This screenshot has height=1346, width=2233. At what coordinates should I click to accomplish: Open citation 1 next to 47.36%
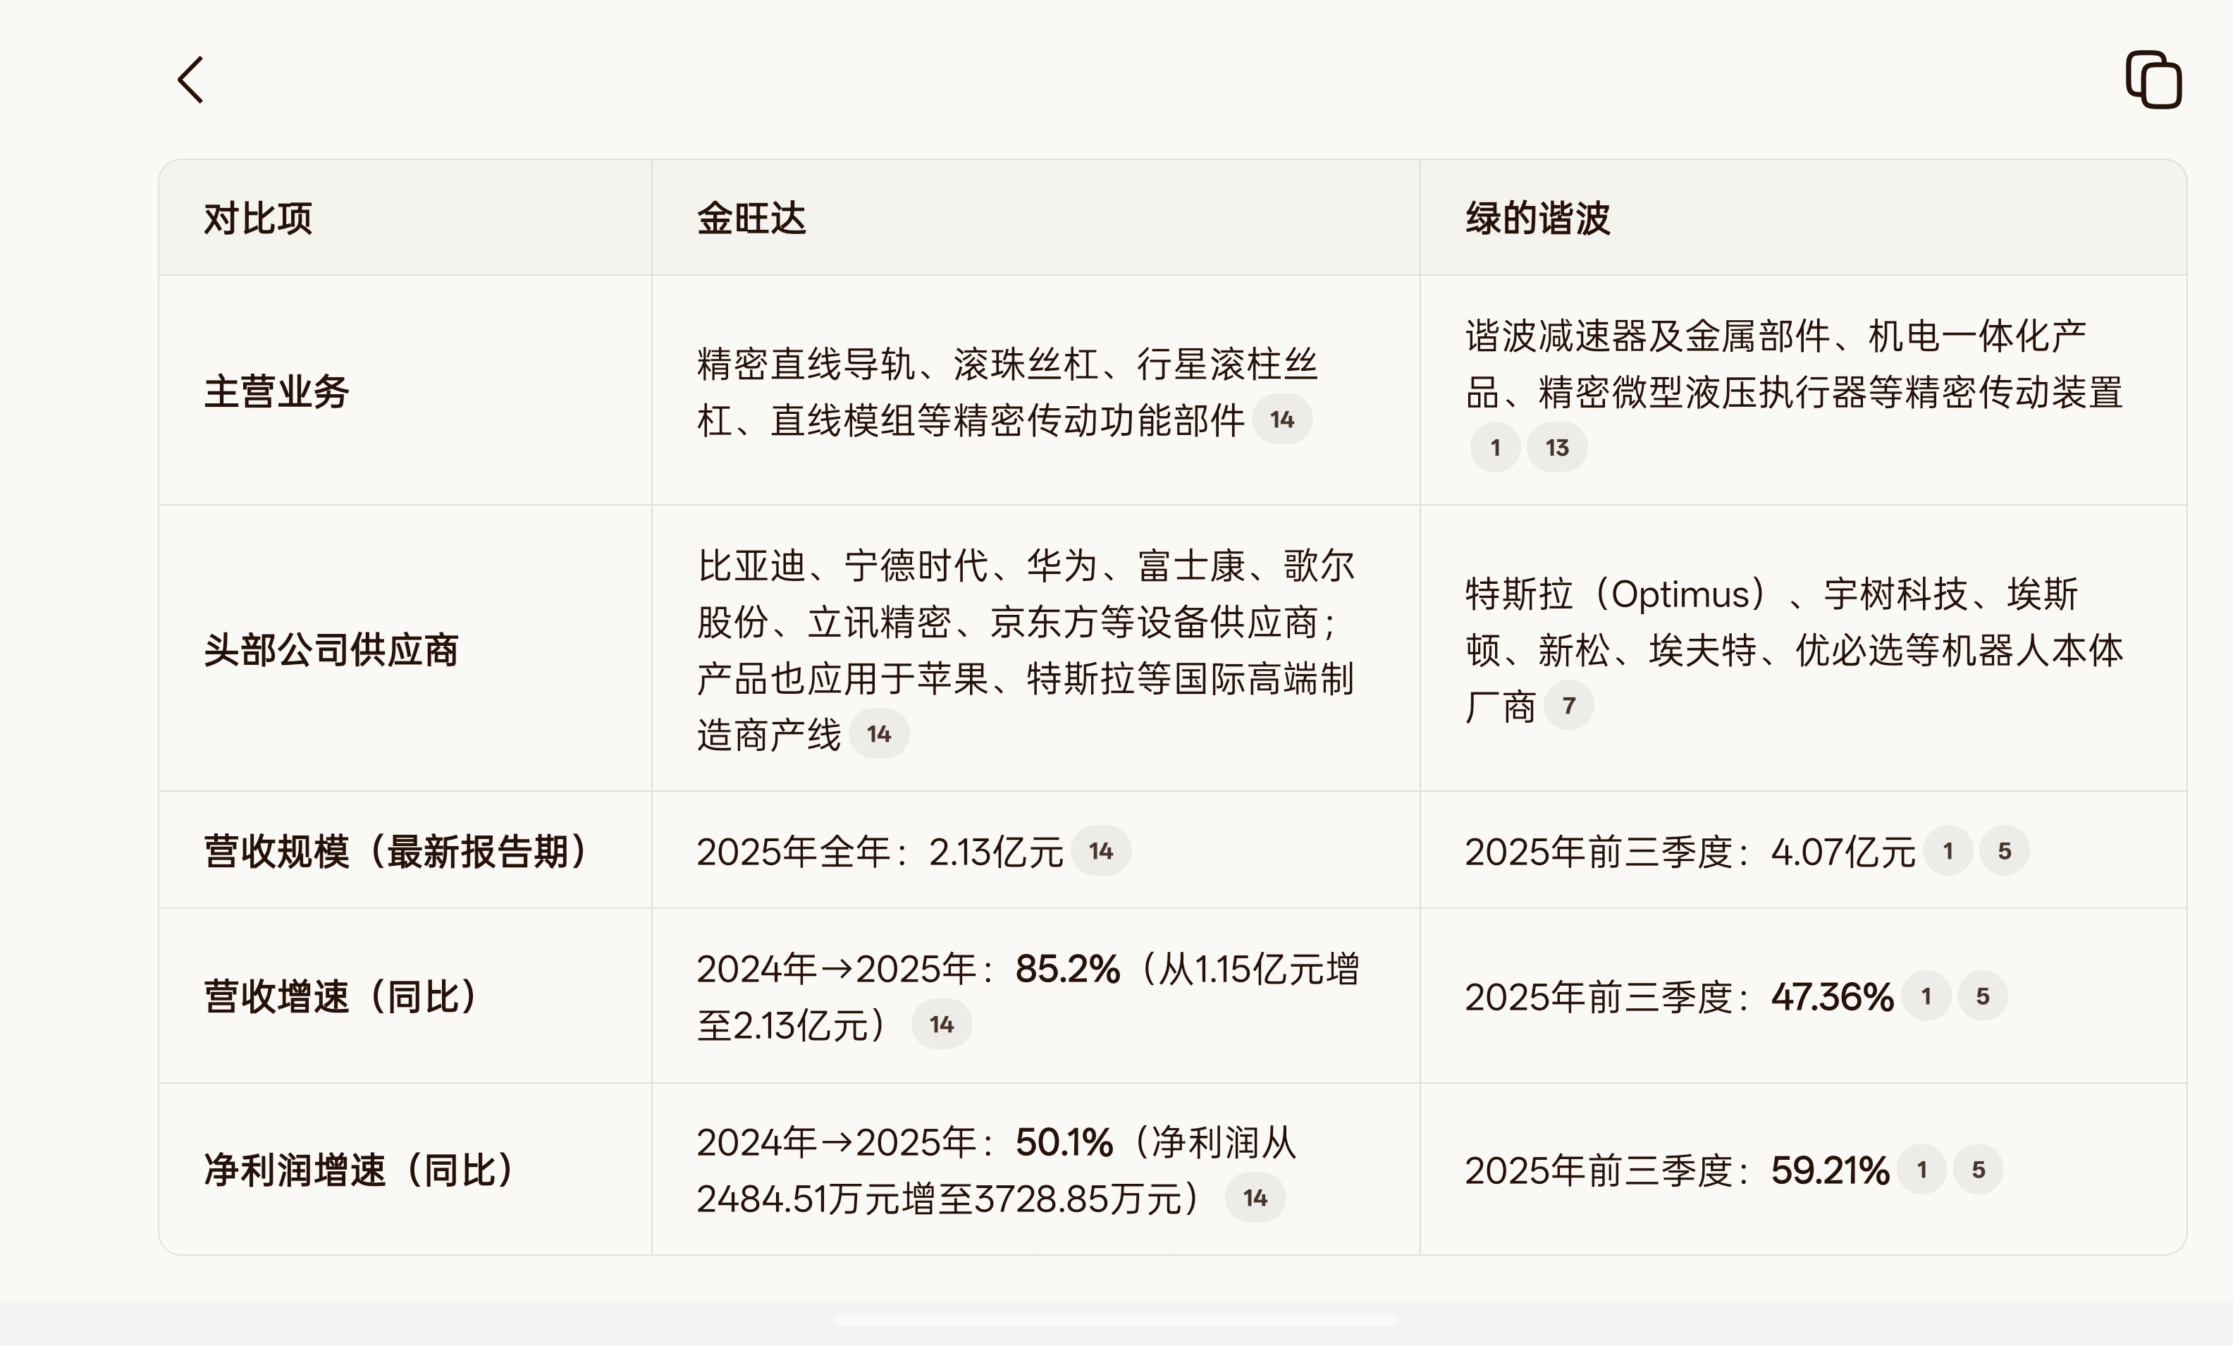pyautogui.click(x=1926, y=996)
